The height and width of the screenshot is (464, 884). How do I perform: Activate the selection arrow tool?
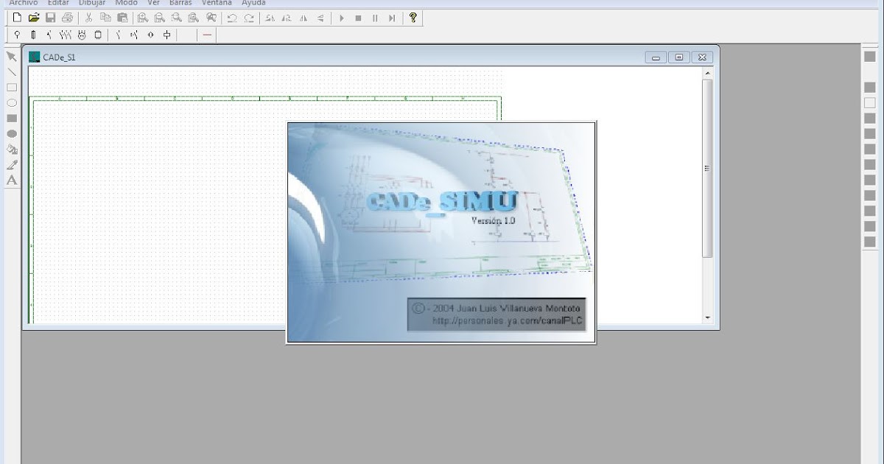pyautogui.click(x=12, y=56)
